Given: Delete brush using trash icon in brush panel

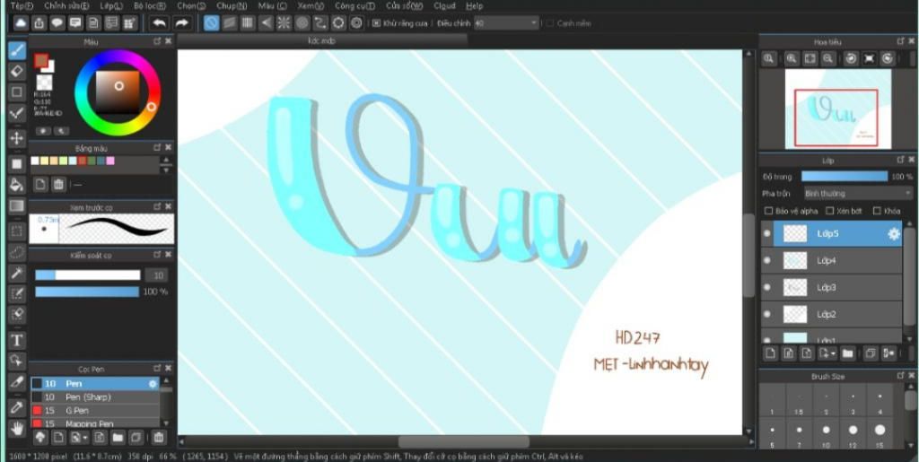Looking at the screenshot, I should click(158, 437).
